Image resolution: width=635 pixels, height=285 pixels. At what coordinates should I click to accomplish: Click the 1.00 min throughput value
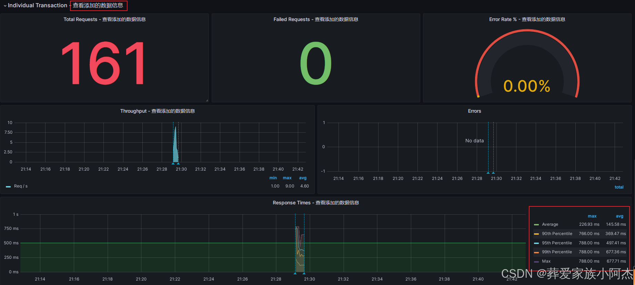(275, 186)
